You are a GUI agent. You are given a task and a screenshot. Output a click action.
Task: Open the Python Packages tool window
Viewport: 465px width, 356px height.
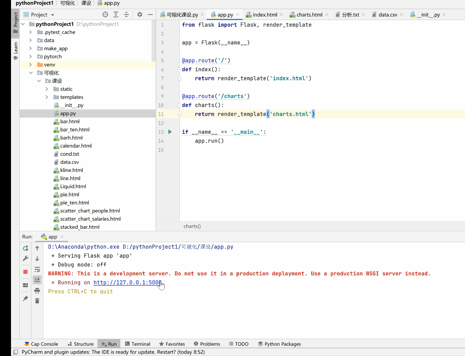(x=279, y=344)
